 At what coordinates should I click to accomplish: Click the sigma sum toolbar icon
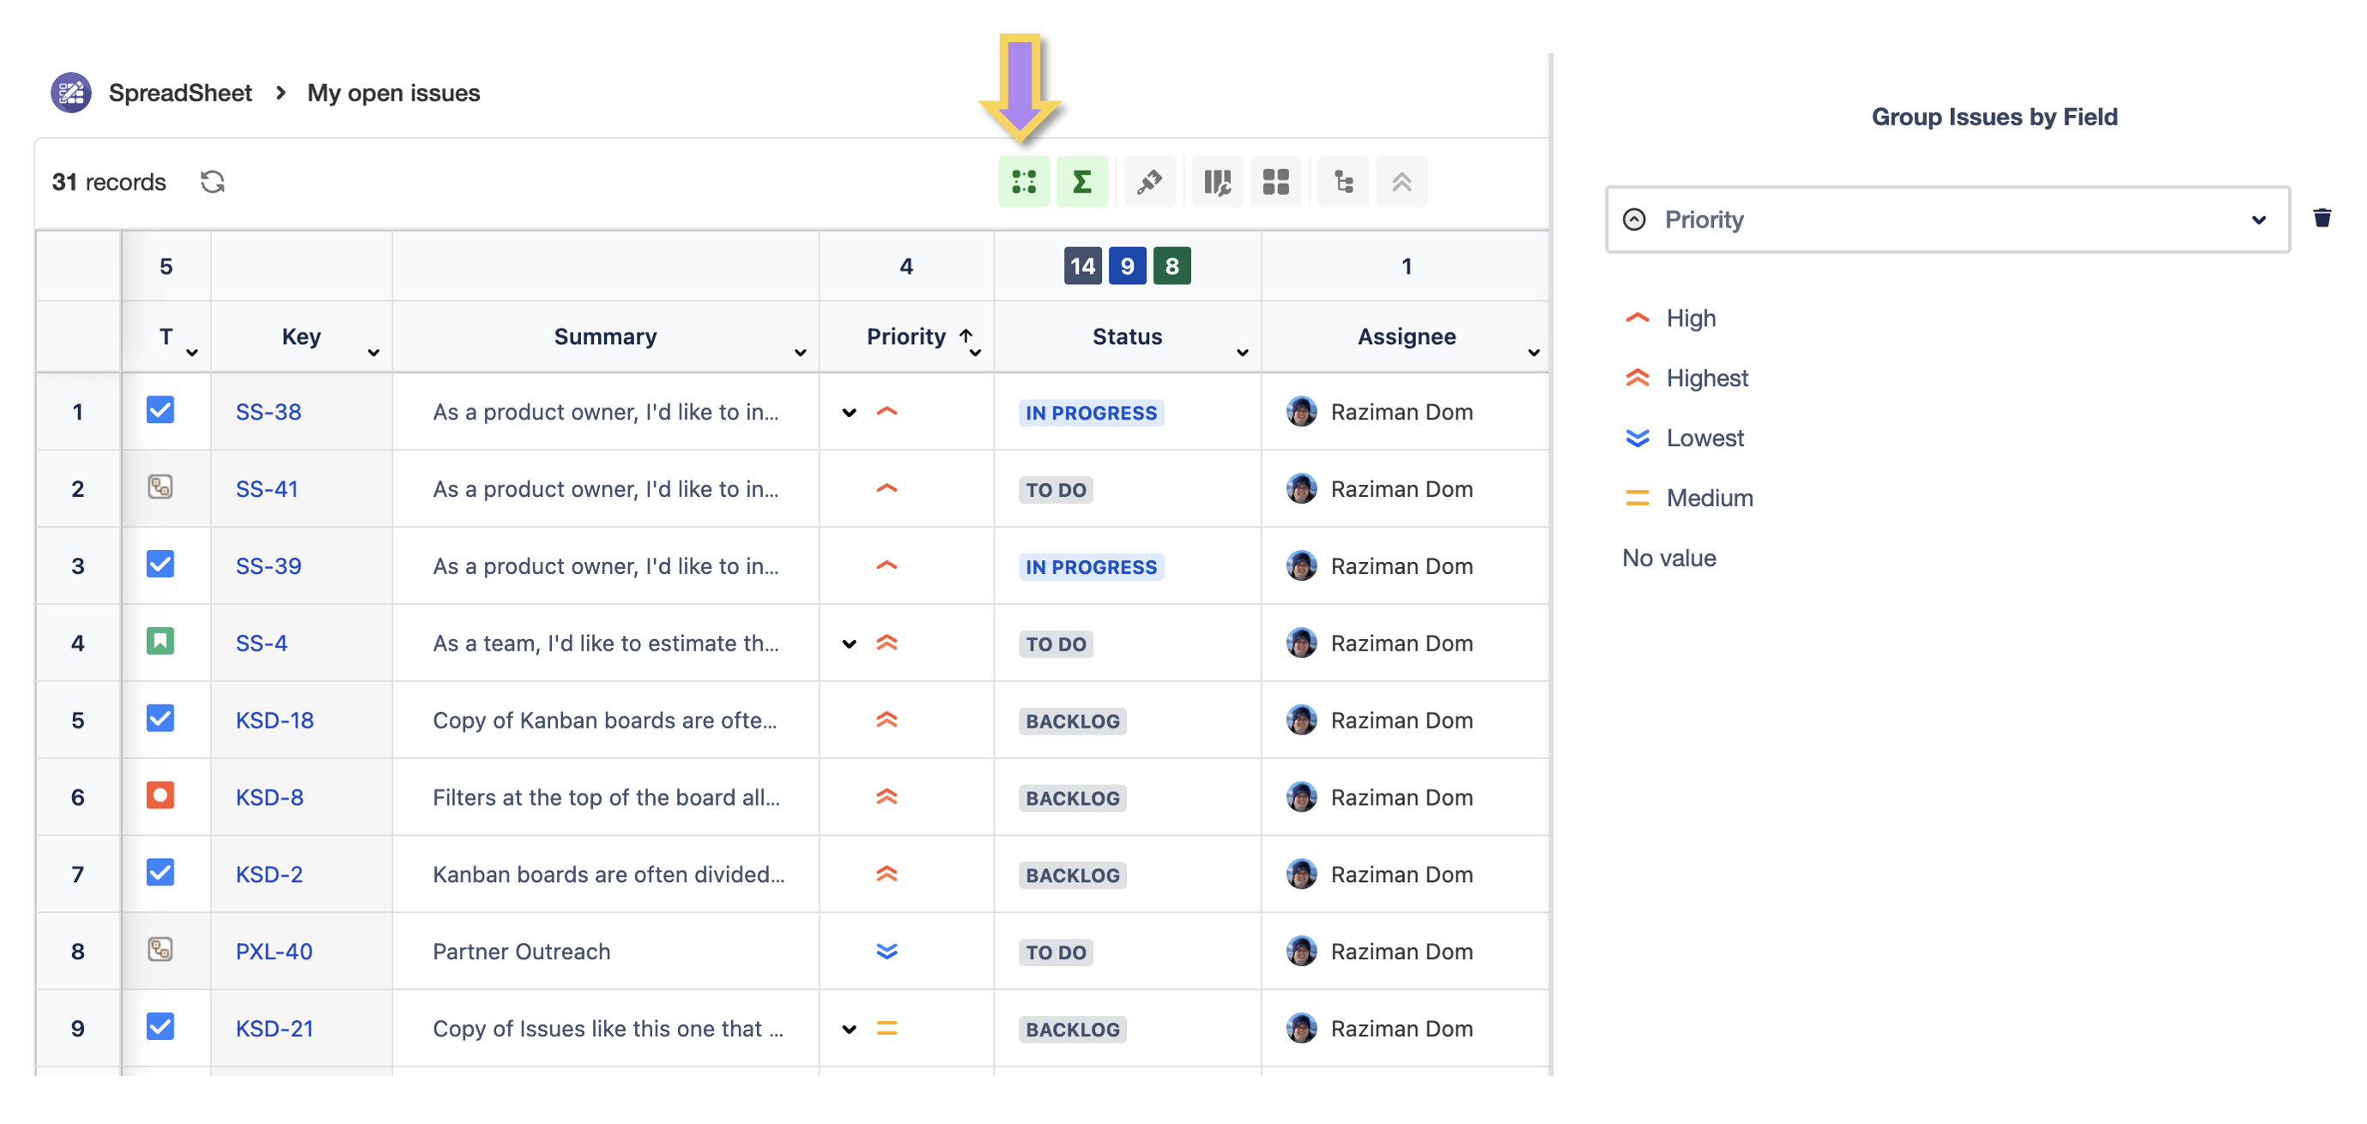tap(1081, 182)
